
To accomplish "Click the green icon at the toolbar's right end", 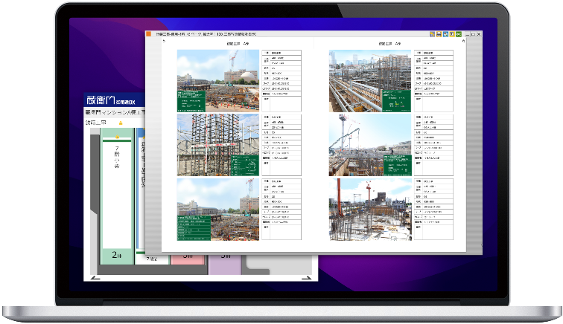I will pyautogui.click(x=459, y=34).
